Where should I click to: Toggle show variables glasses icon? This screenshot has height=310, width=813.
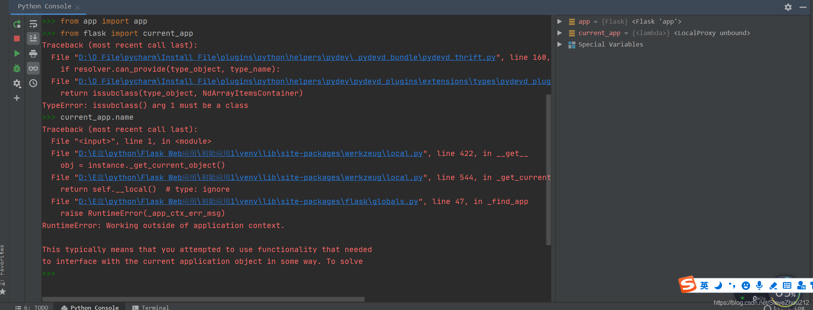tap(33, 69)
